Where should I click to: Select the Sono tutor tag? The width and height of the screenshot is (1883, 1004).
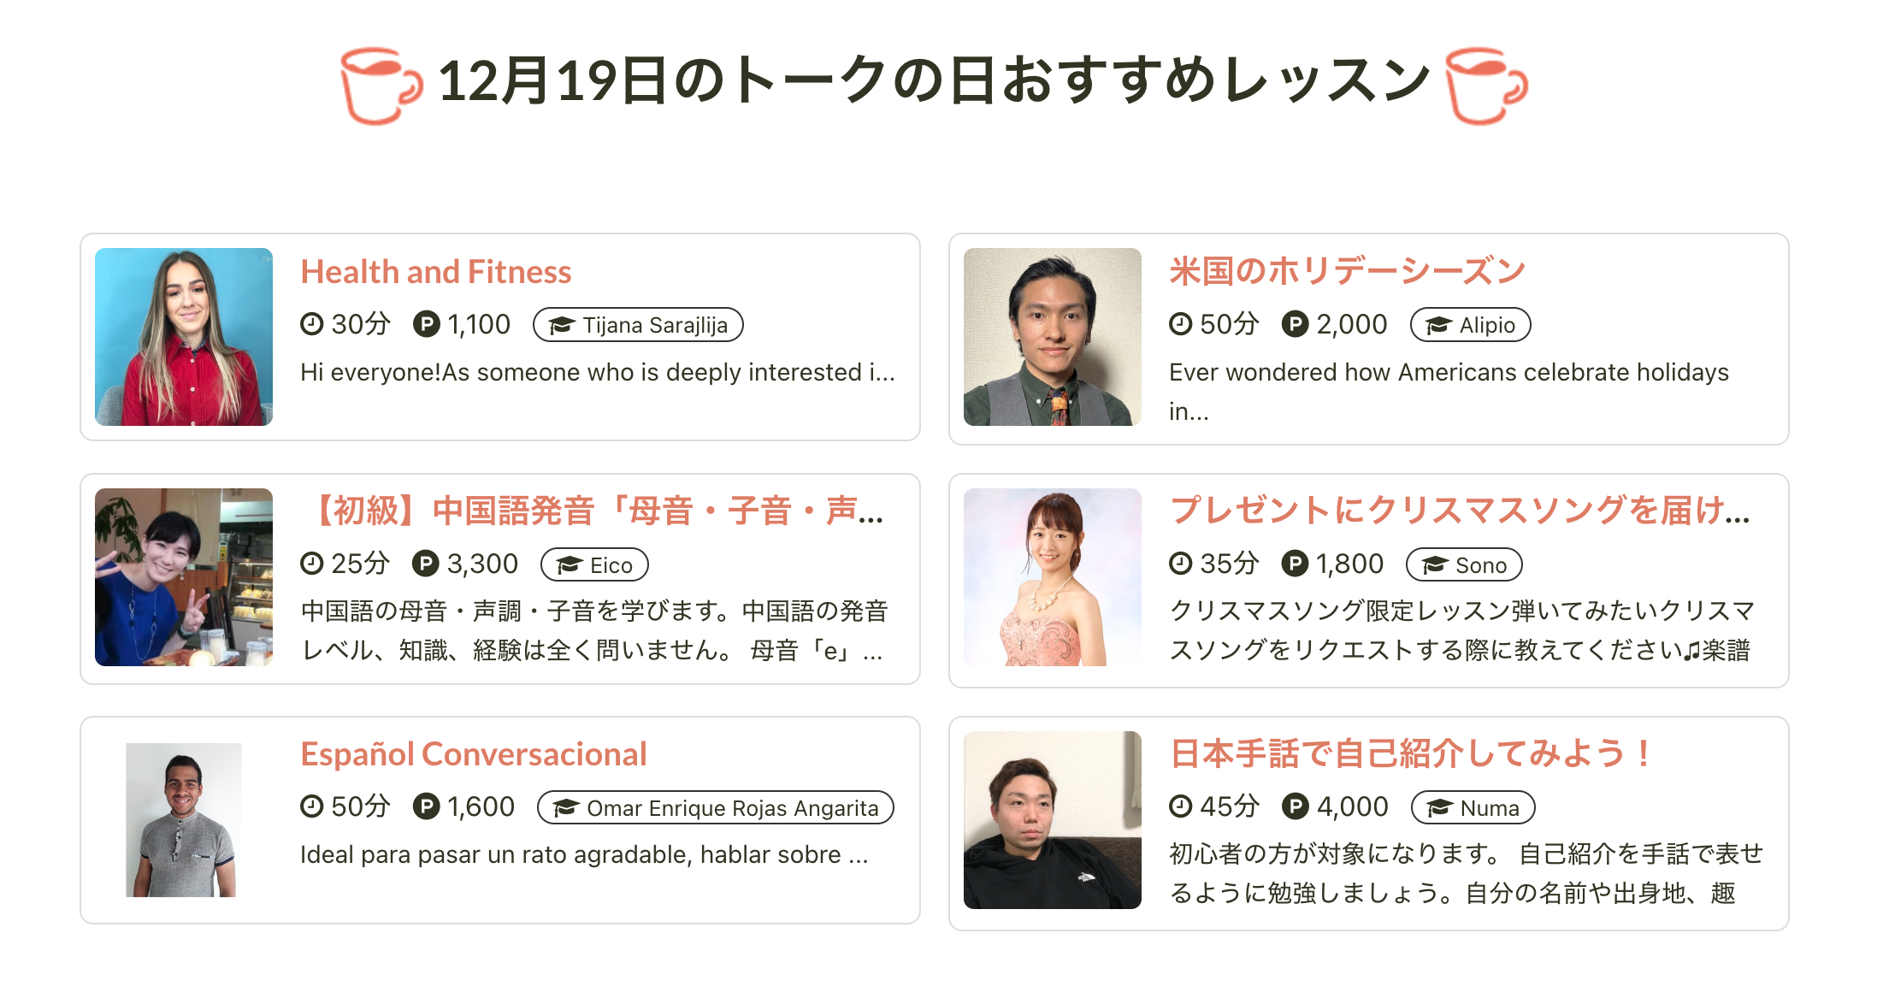(1464, 565)
